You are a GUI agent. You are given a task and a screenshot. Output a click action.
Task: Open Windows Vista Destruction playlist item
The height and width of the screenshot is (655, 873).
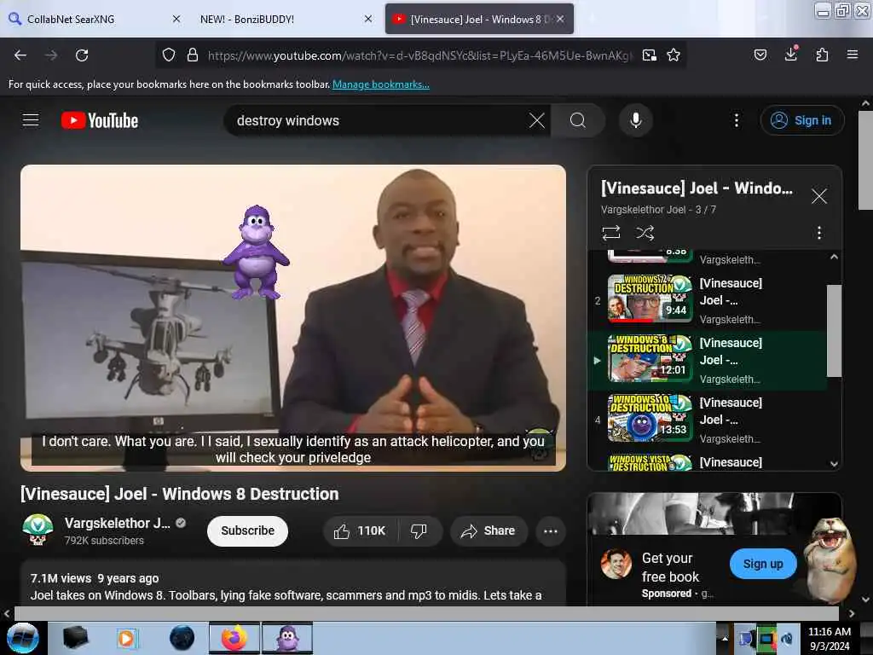[x=707, y=462]
